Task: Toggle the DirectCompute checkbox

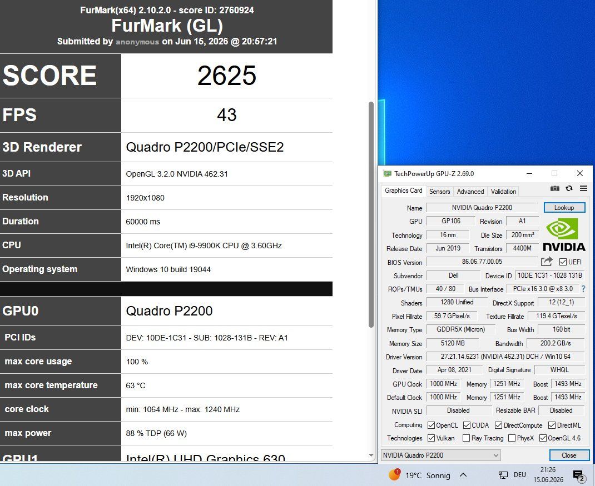Action: [x=499, y=425]
